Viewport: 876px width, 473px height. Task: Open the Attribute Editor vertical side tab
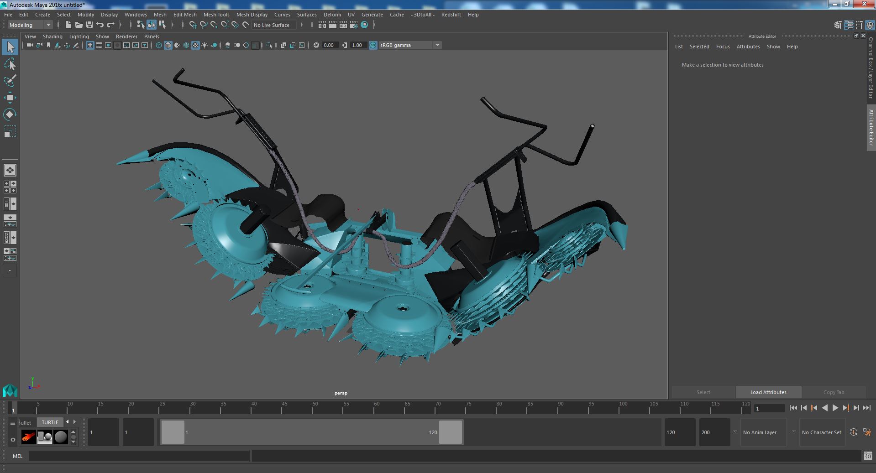[871, 128]
